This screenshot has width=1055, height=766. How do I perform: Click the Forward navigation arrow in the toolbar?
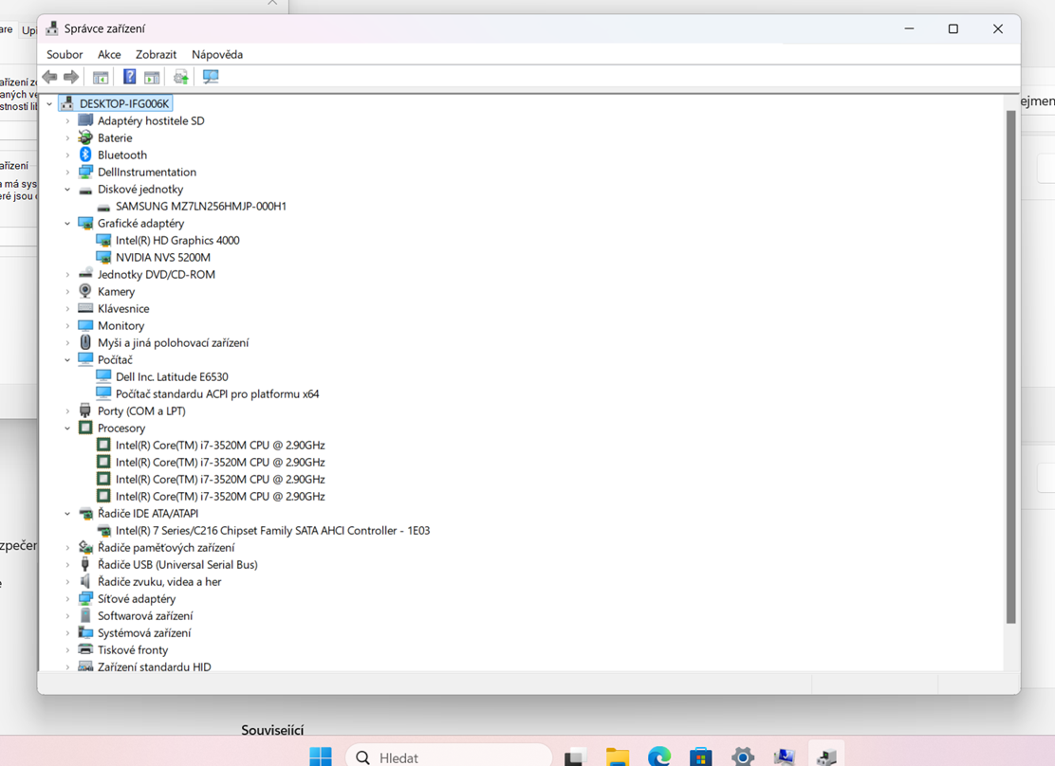[70, 77]
